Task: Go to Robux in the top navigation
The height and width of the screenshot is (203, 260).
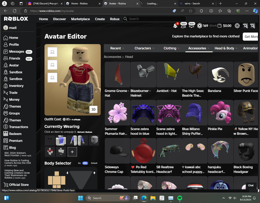Action: 115,19
